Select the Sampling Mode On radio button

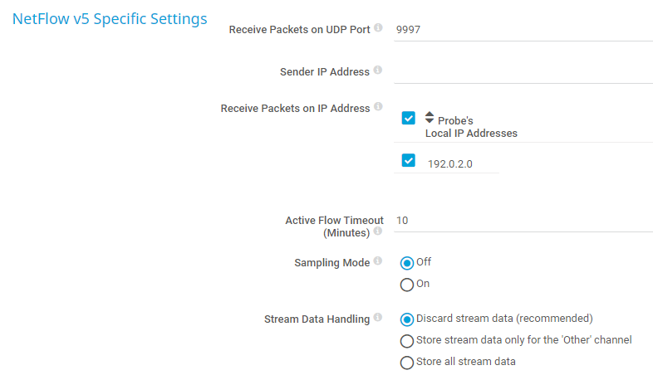pyautogui.click(x=407, y=285)
